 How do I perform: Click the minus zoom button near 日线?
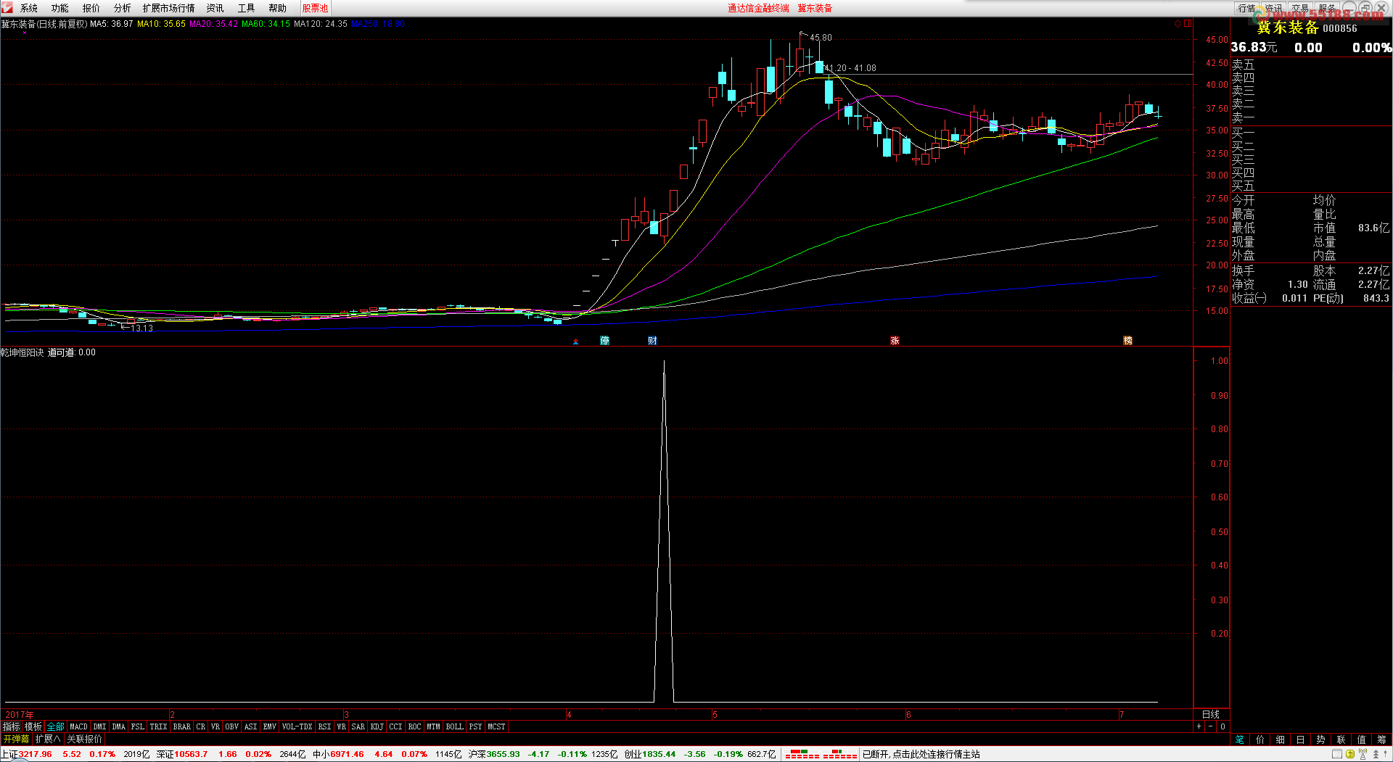[x=1210, y=726]
